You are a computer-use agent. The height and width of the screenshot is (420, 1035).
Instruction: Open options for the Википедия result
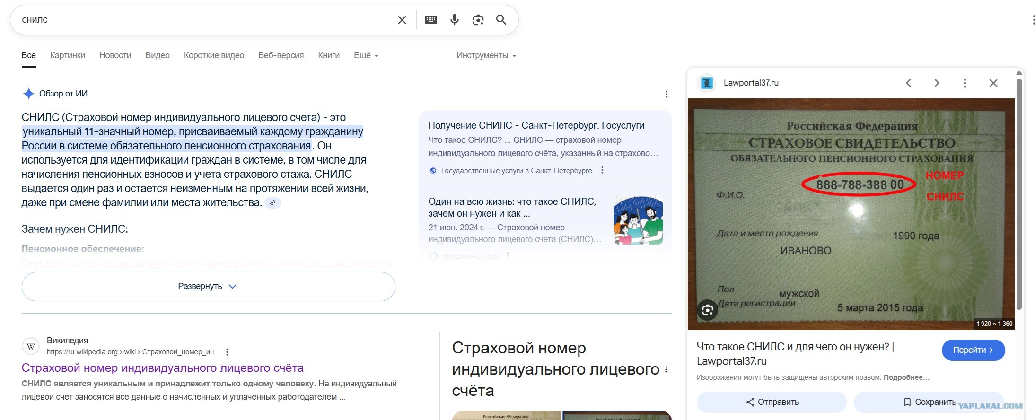coord(228,352)
